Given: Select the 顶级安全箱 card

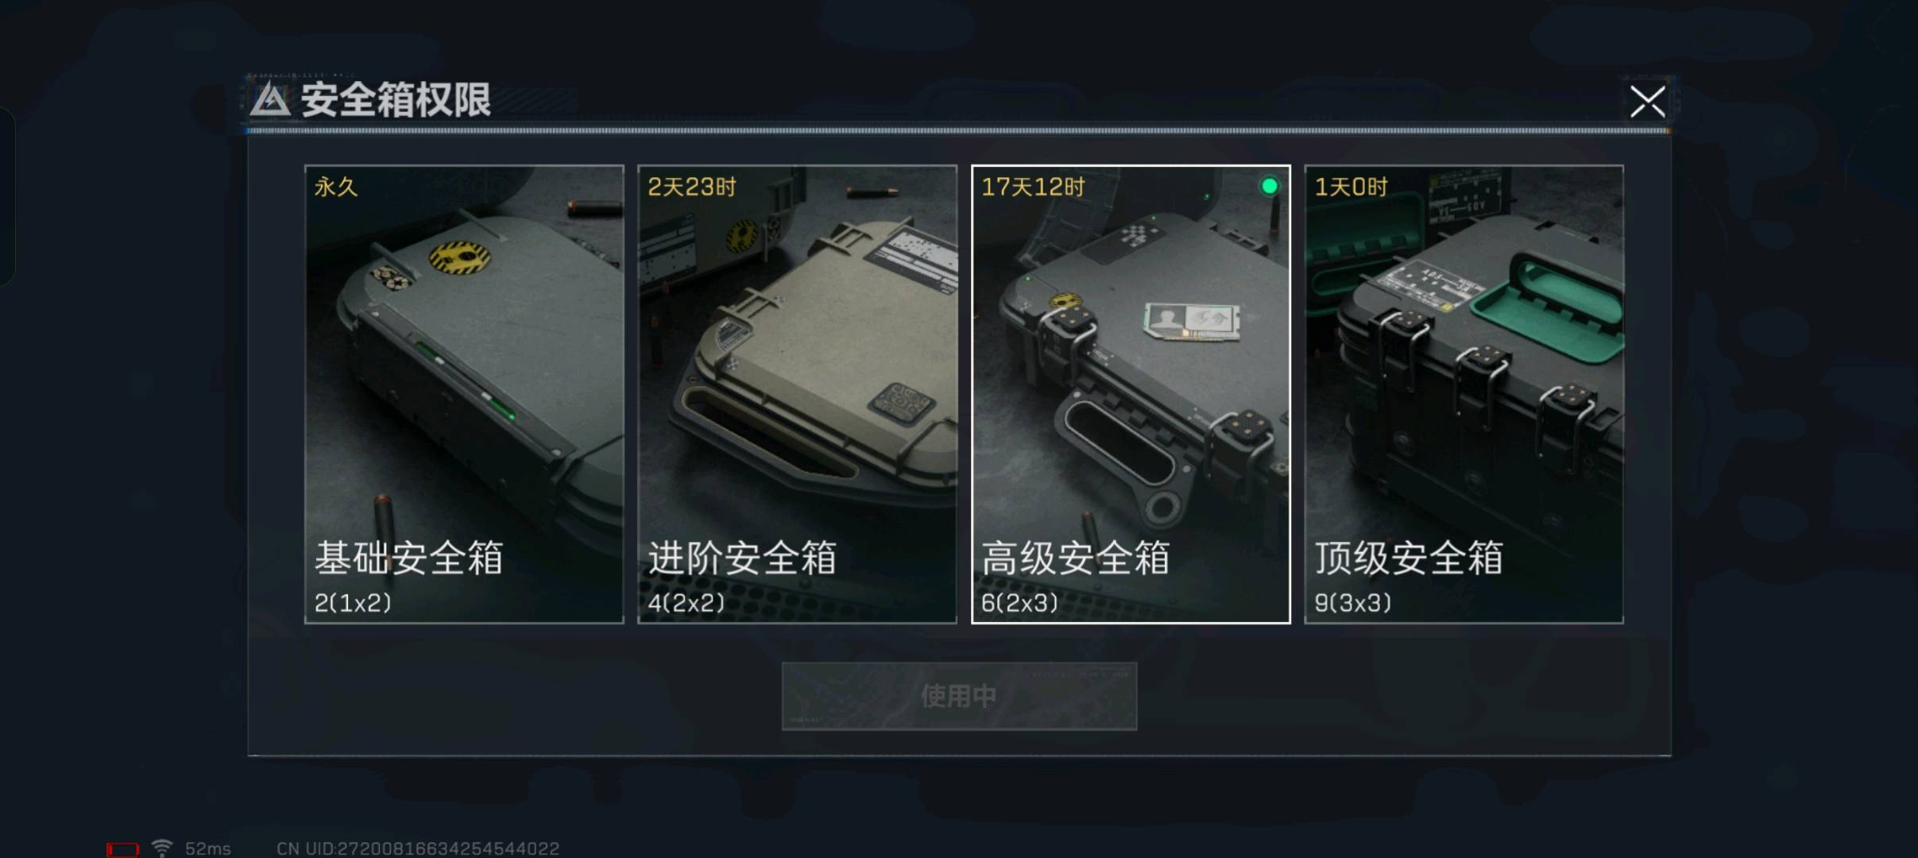Looking at the screenshot, I should pos(1464,394).
